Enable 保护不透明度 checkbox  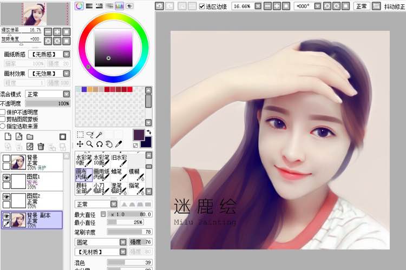coord(3,112)
